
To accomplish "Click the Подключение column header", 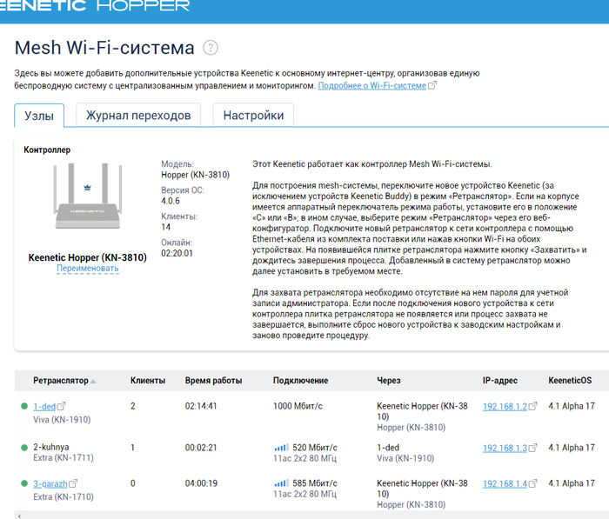I will [301, 381].
